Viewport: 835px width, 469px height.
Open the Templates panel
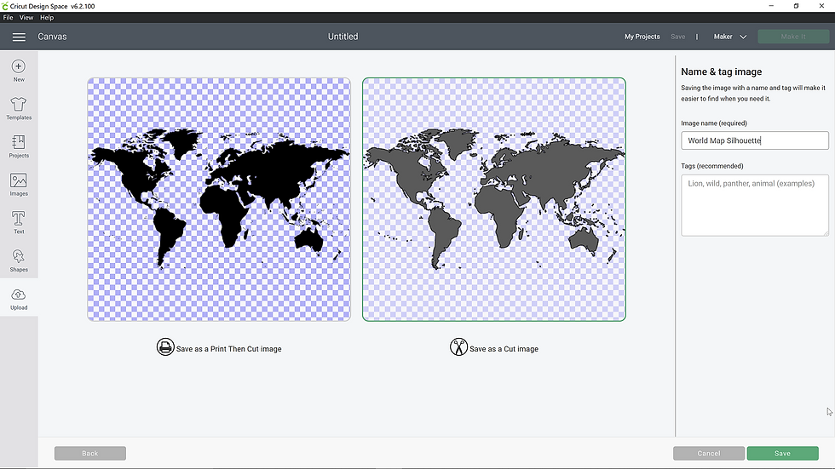[x=19, y=108]
